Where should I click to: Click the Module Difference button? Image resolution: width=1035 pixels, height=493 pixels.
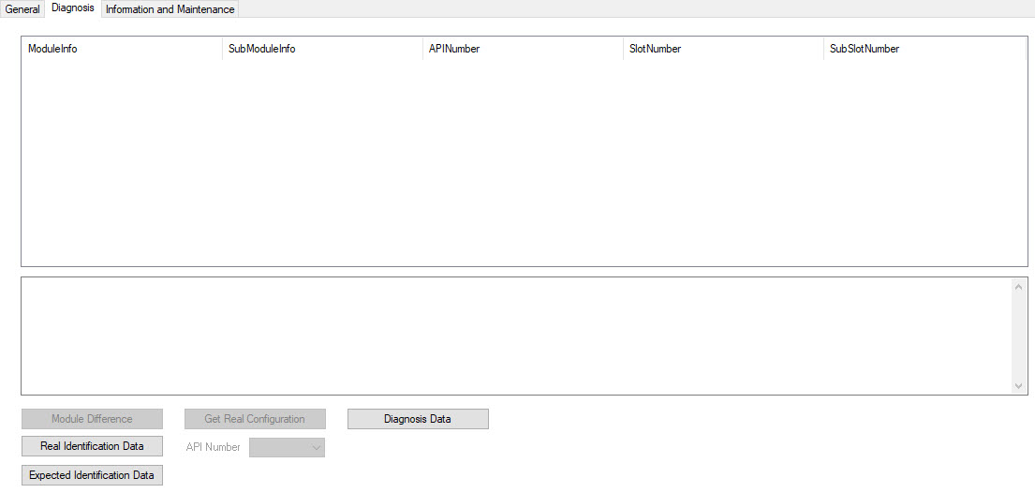tap(92, 419)
